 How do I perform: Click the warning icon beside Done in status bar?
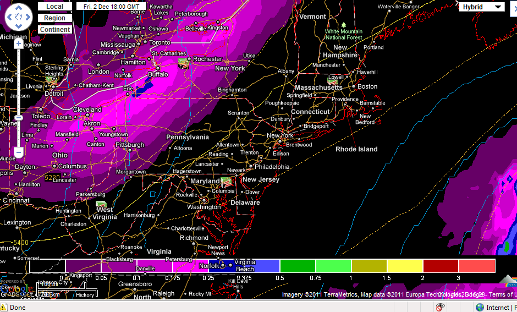[3, 308]
